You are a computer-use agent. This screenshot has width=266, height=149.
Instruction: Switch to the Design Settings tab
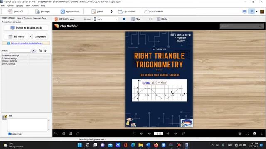pos(8,18)
